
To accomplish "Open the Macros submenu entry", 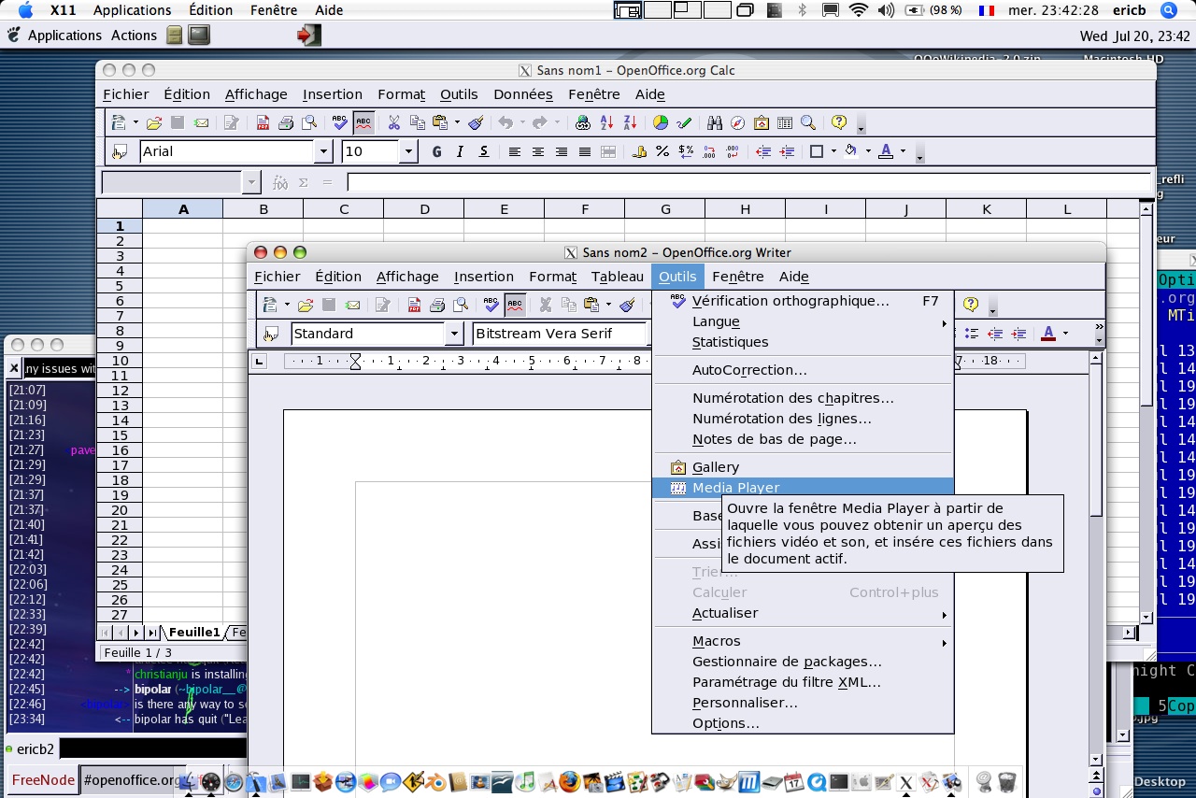I will pyautogui.click(x=716, y=641).
